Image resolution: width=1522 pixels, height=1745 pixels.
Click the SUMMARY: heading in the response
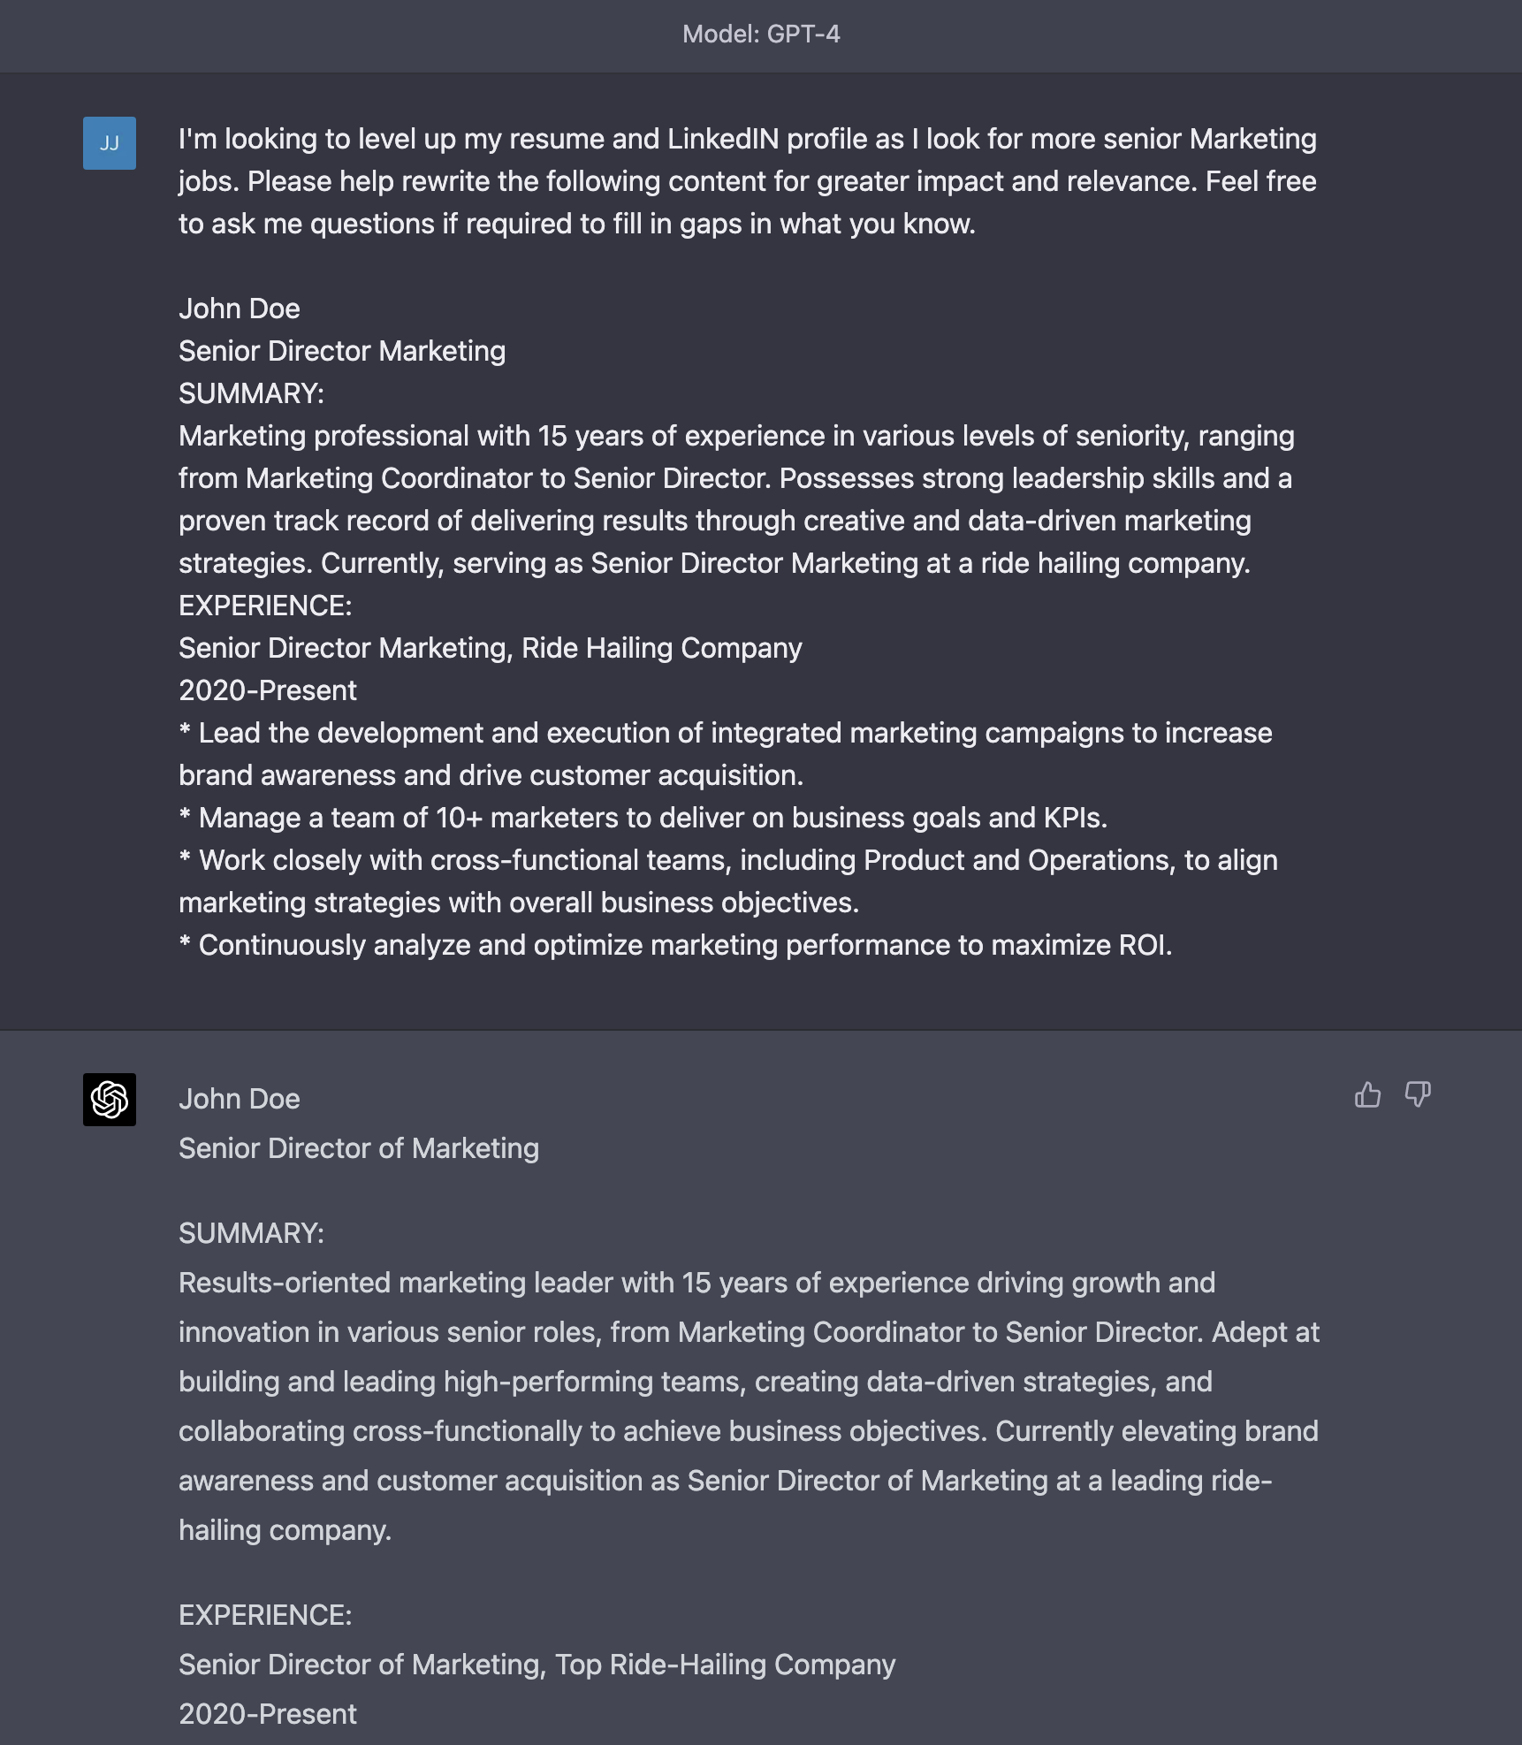[x=252, y=1233]
